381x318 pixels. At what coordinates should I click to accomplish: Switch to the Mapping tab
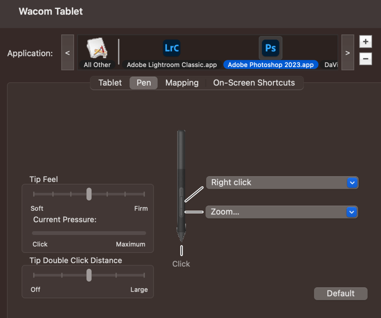(x=182, y=83)
